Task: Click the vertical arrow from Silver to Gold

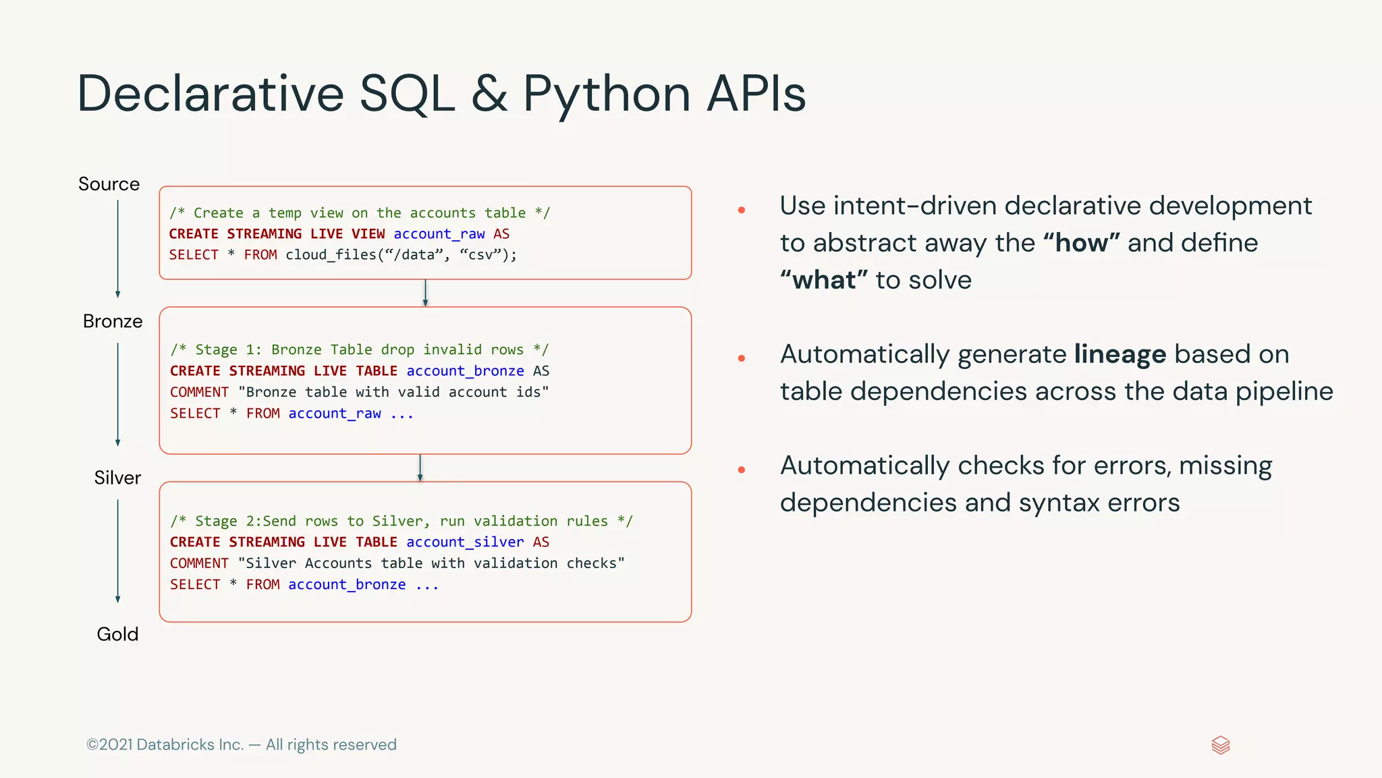Action: point(117,551)
